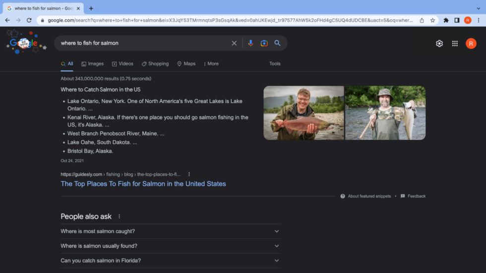Viewport: 486px width, 273px height.
Task: Open the man holding red salmon photo
Action: tap(304, 113)
